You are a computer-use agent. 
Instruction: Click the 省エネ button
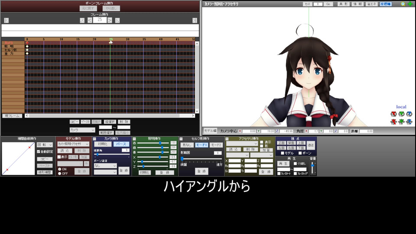[371, 4]
